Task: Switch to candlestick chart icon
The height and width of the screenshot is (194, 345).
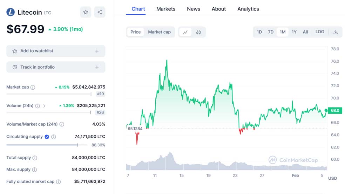Action: tap(198, 32)
